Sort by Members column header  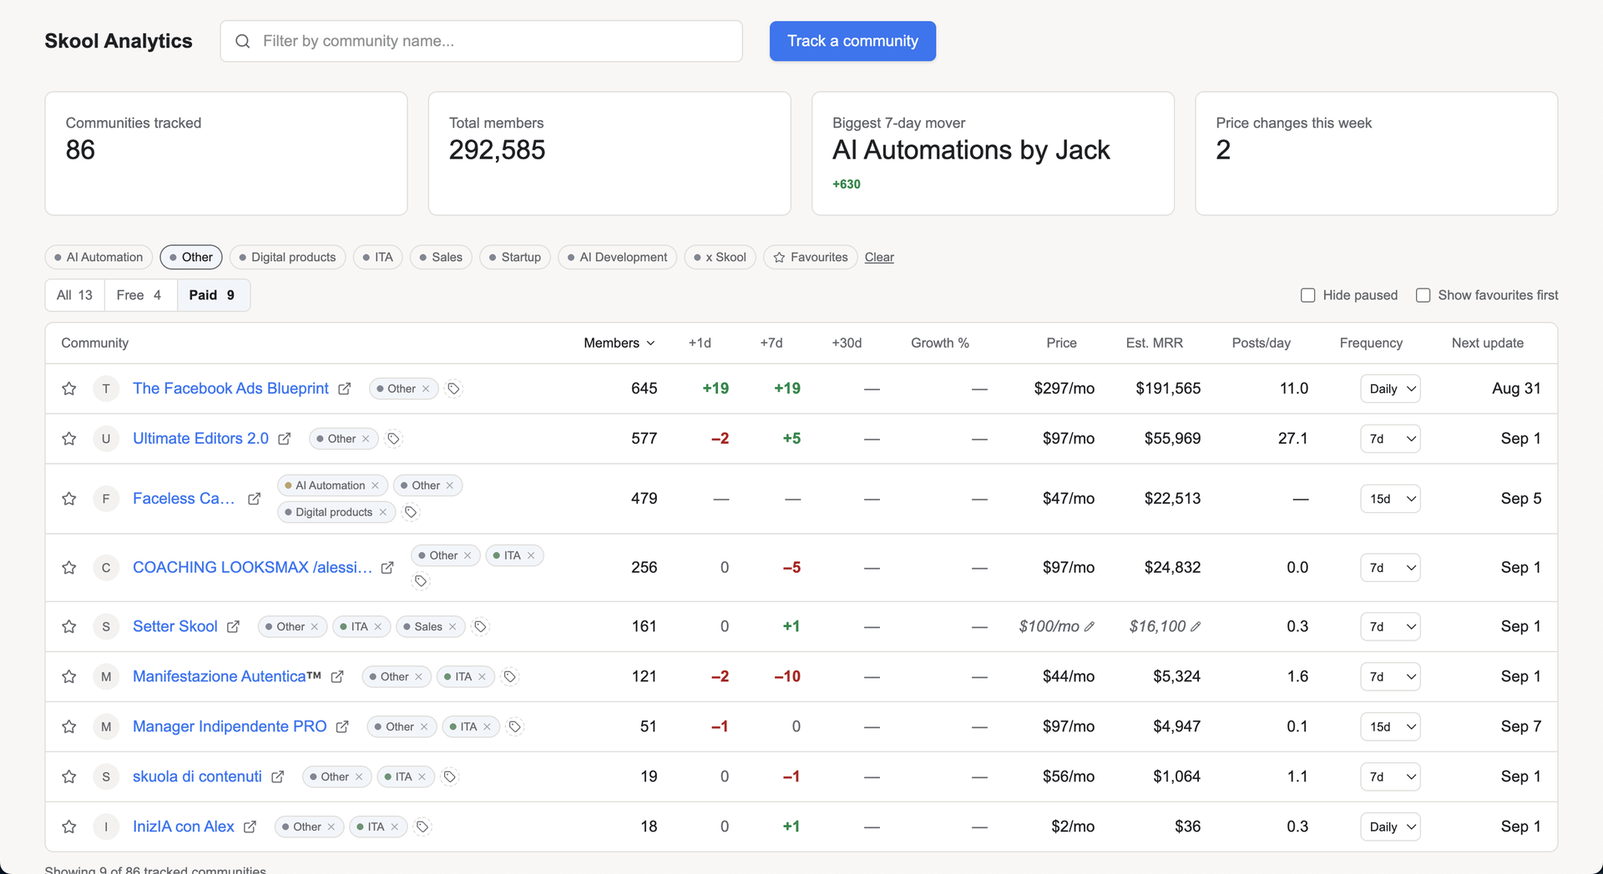[x=619, y=343]
